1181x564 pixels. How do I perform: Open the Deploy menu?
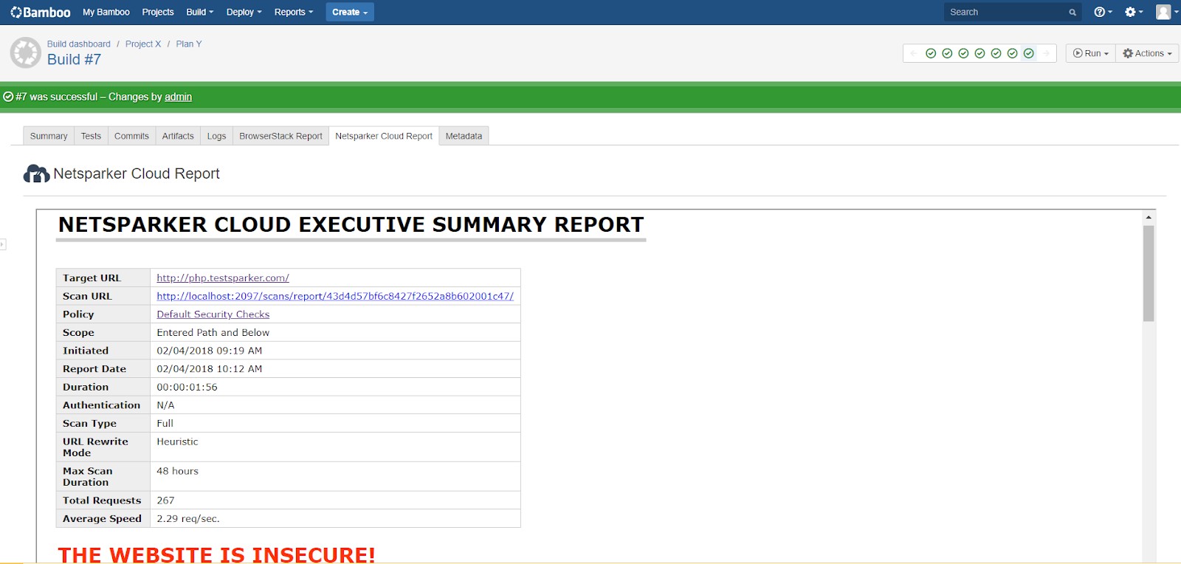244,12
